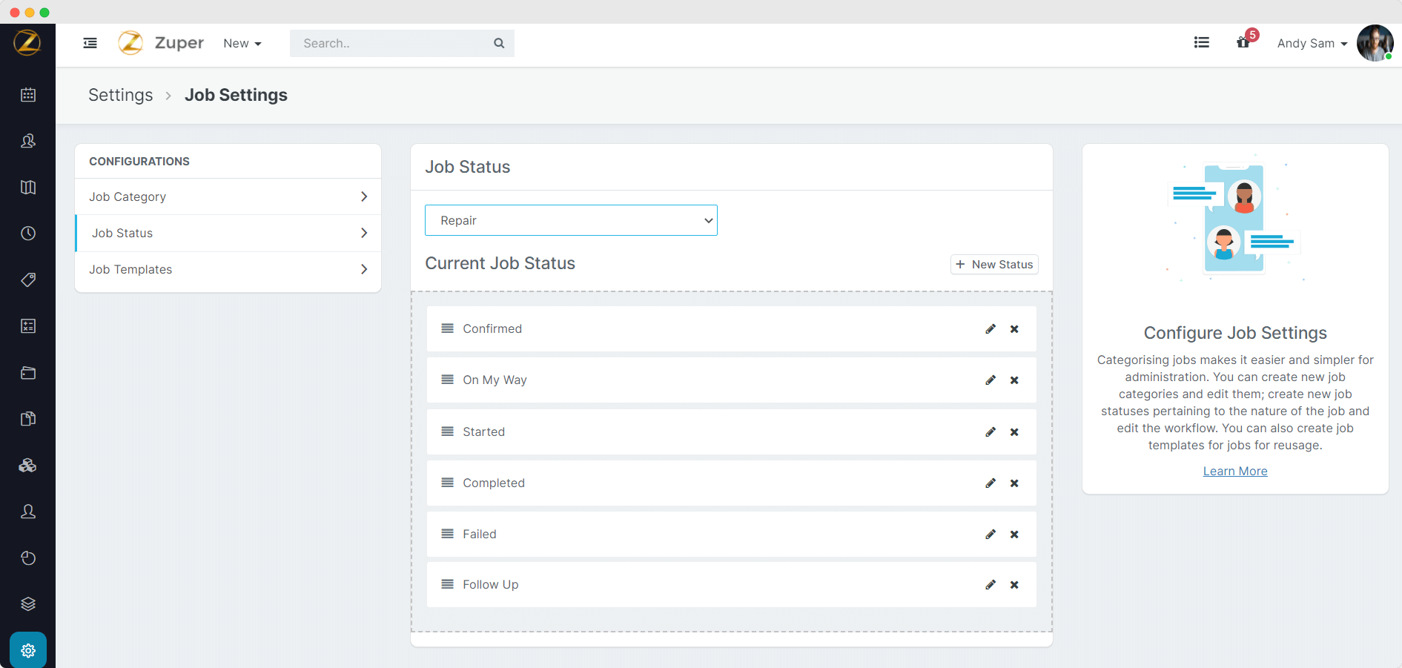Click the map icon in sidebar
This screenshot has width=1402, height=668.
[x=28, y=188]
